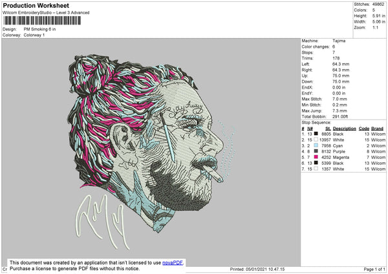
Task: Click the barcode under the worksheet title
Action: (42, 21)
